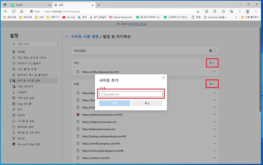Viewport: 263px width, 165px height.
Task: Open the 현진교육 bookmarks folder
Action: [x=10, y=17]
